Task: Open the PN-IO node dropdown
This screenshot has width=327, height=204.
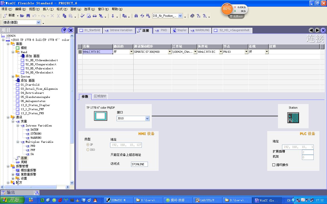Action: (246, 52)
